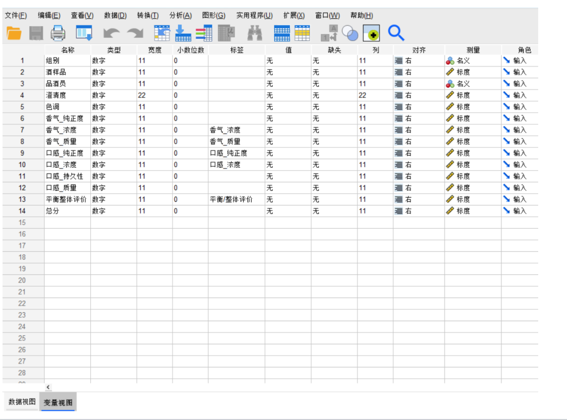Click the 无 value cell for 香气_浓度
Image resolution: width=567 pixels, height=420 pixels.
(x=288, y=130)
